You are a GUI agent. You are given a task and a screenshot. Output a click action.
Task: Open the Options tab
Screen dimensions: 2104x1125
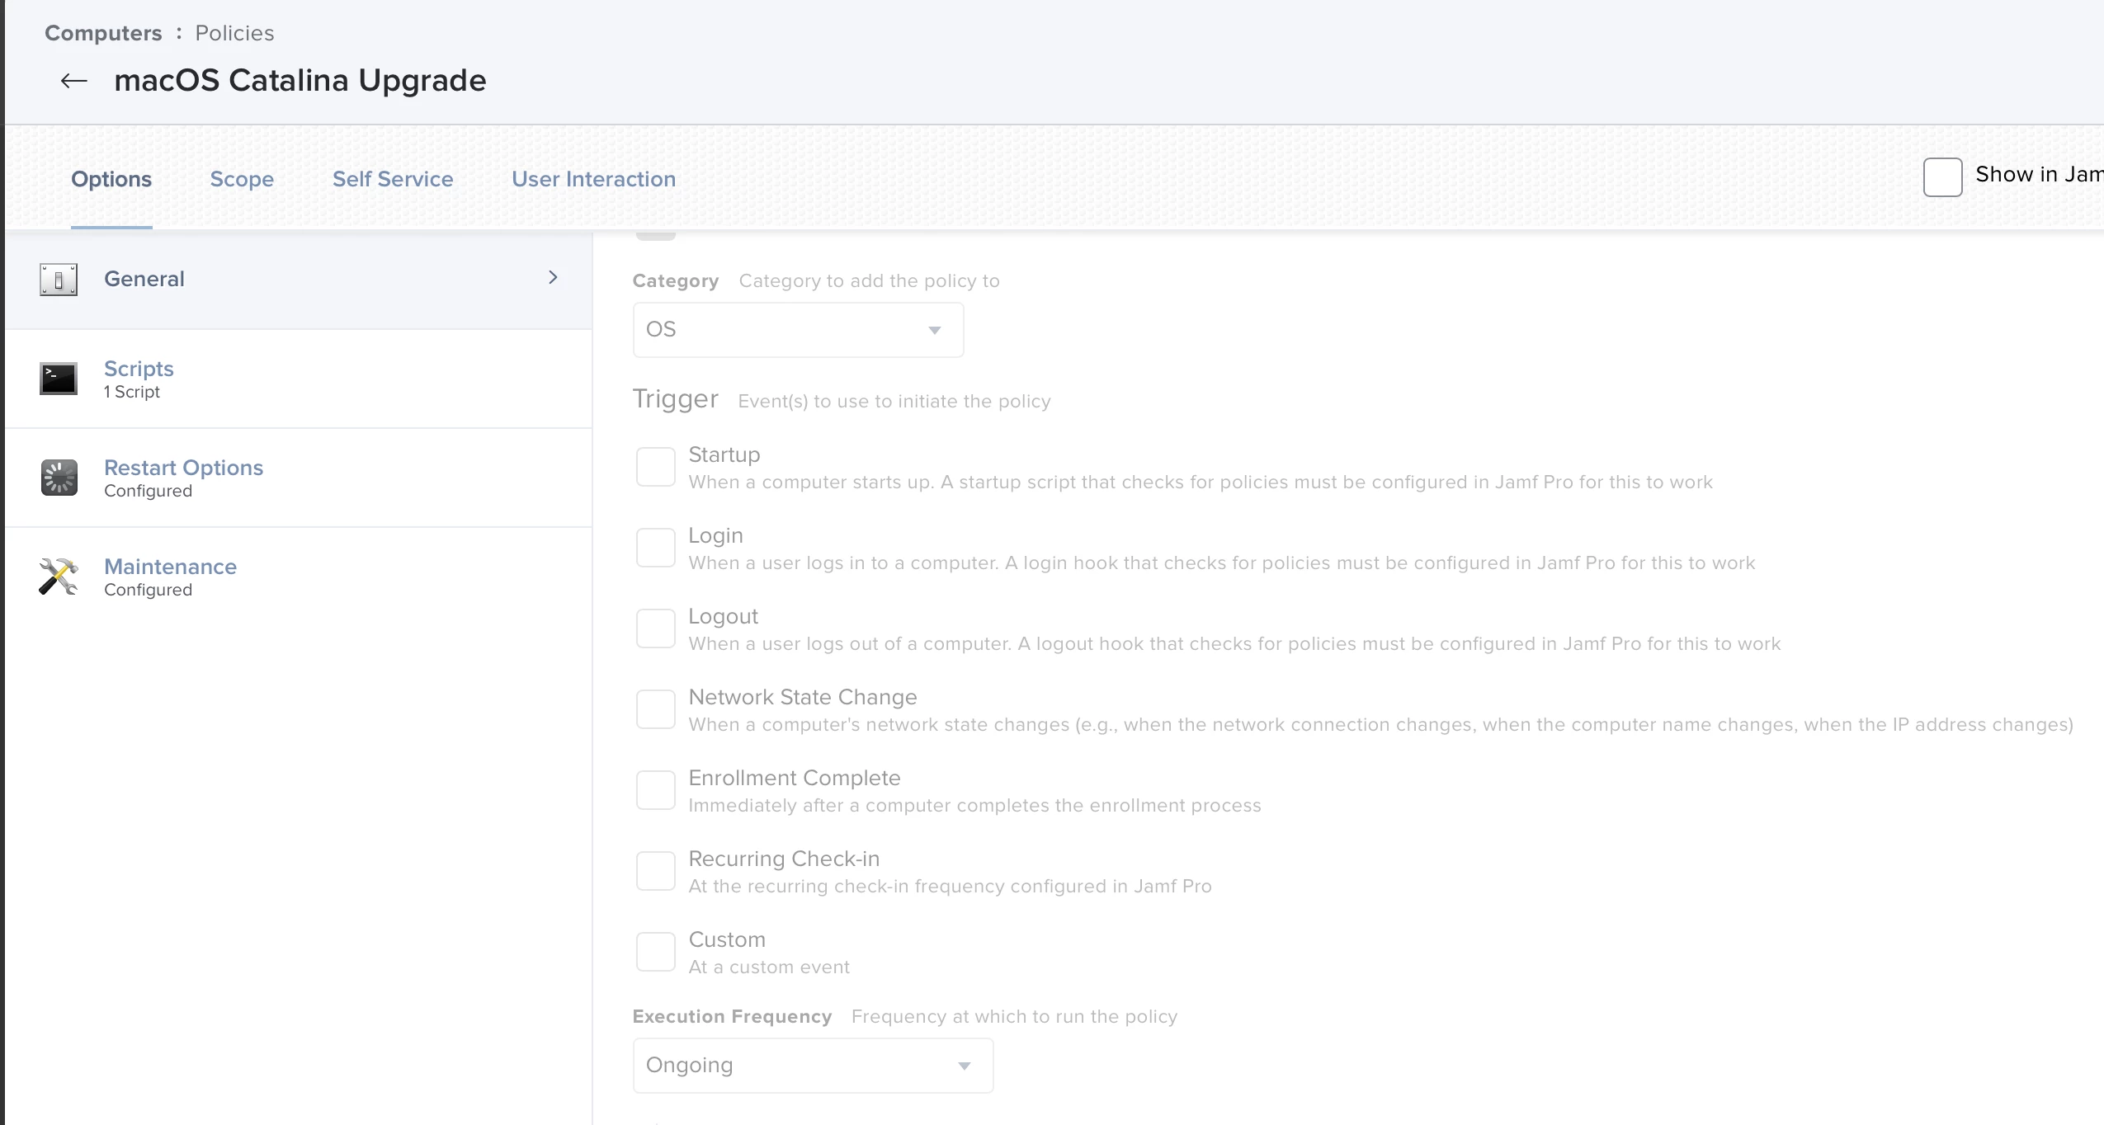tap(111, 179)
